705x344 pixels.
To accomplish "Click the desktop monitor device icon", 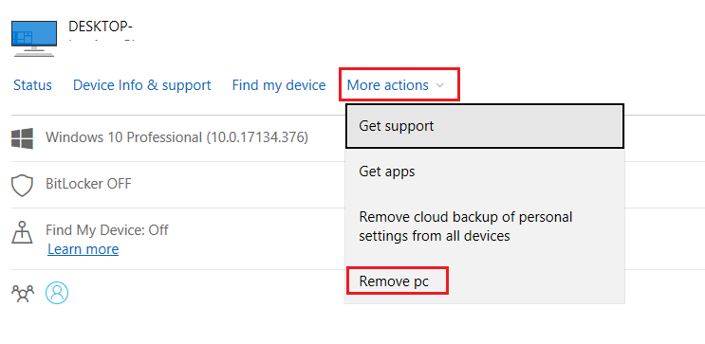I will pyautogui.click(x=34, y=39).
